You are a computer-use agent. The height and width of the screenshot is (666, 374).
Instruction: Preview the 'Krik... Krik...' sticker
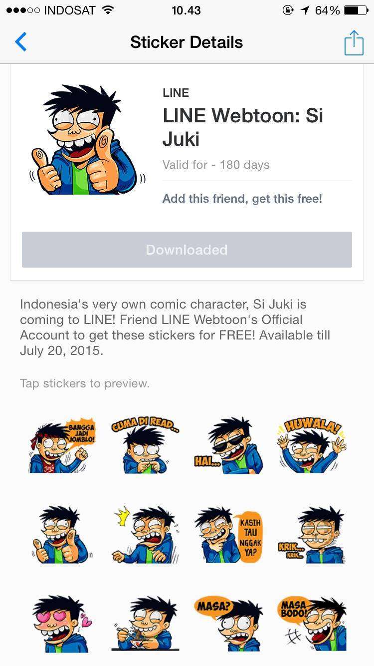point(312,535)
